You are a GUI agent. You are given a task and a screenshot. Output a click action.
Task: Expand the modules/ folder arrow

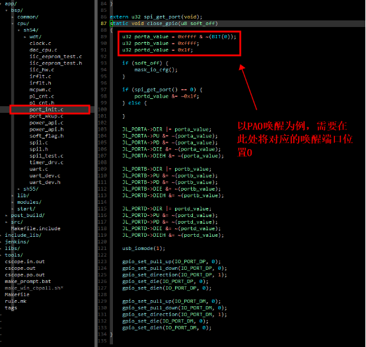[13, 203]
